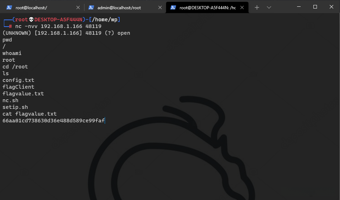
Task: Minimize the terminal window
Action: click(x=299, y=7)
